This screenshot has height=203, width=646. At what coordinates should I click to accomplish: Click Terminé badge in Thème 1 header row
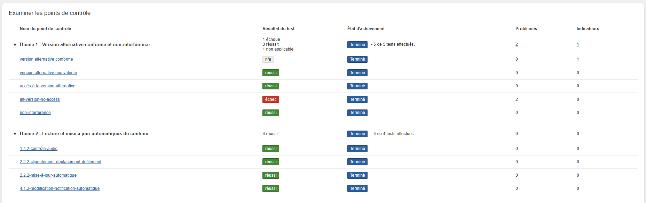(x=357, y=45)
